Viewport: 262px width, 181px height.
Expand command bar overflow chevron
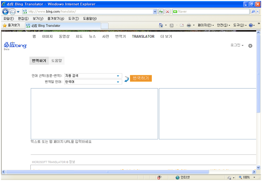tap(258, 24)
